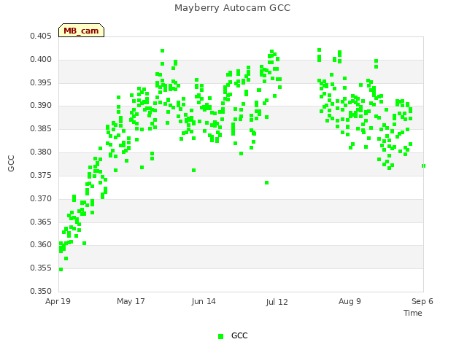467x350 pixels.
Task: Click the 0.355 y-axis value
Action: tap(41, 268)
